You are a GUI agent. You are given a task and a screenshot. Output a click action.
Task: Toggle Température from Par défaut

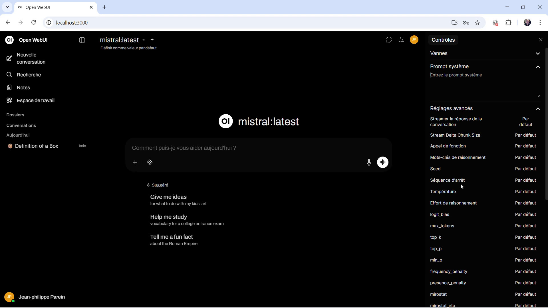click(525, 192)
